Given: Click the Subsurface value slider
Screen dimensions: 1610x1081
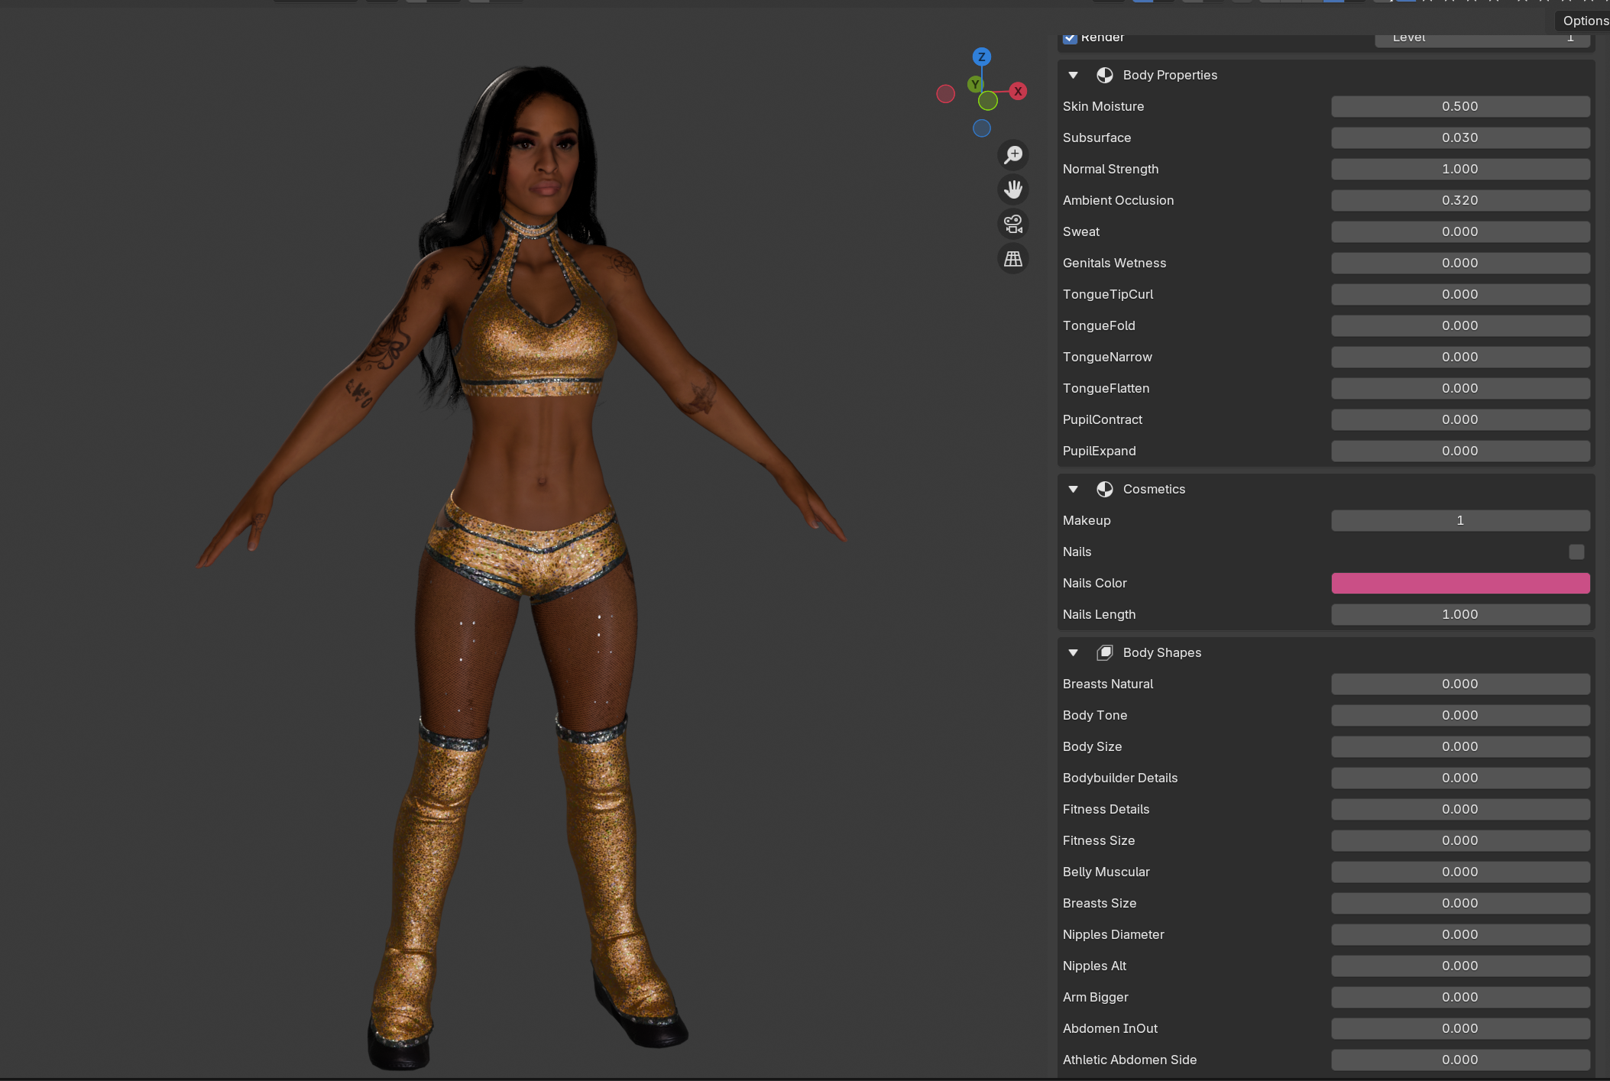Looking at the screenshot, I should [1460, 138].
